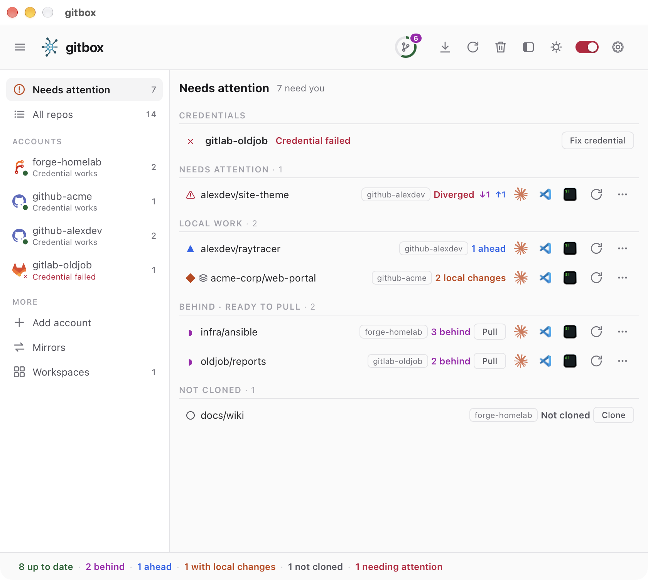Refresh the alexdev/raytracer repo

pyautogui.click(x=596, y=248)
